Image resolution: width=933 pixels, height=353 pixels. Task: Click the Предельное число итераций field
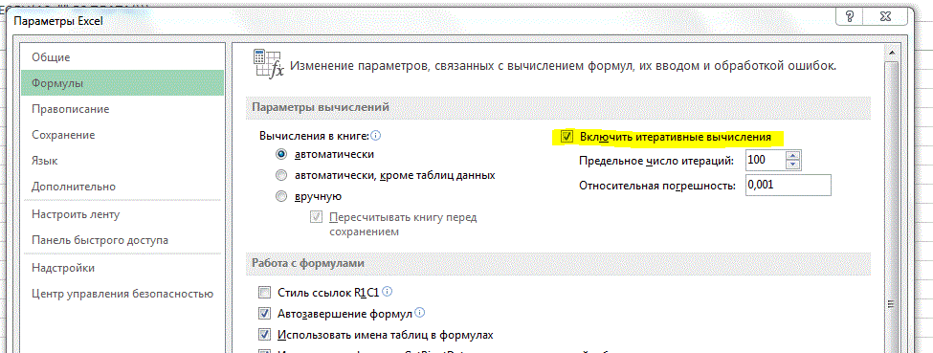765,160
